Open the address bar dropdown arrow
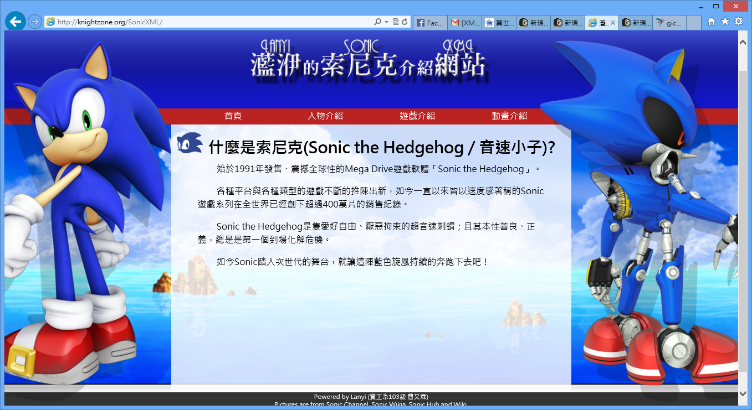The height and width of the screenshot is (410, 752). click(386, 22)
